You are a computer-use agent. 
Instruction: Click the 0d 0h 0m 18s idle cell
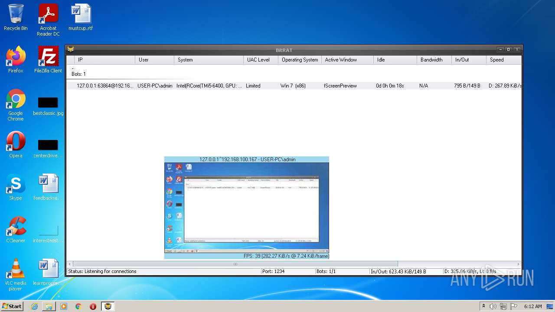tap(390, 86)
